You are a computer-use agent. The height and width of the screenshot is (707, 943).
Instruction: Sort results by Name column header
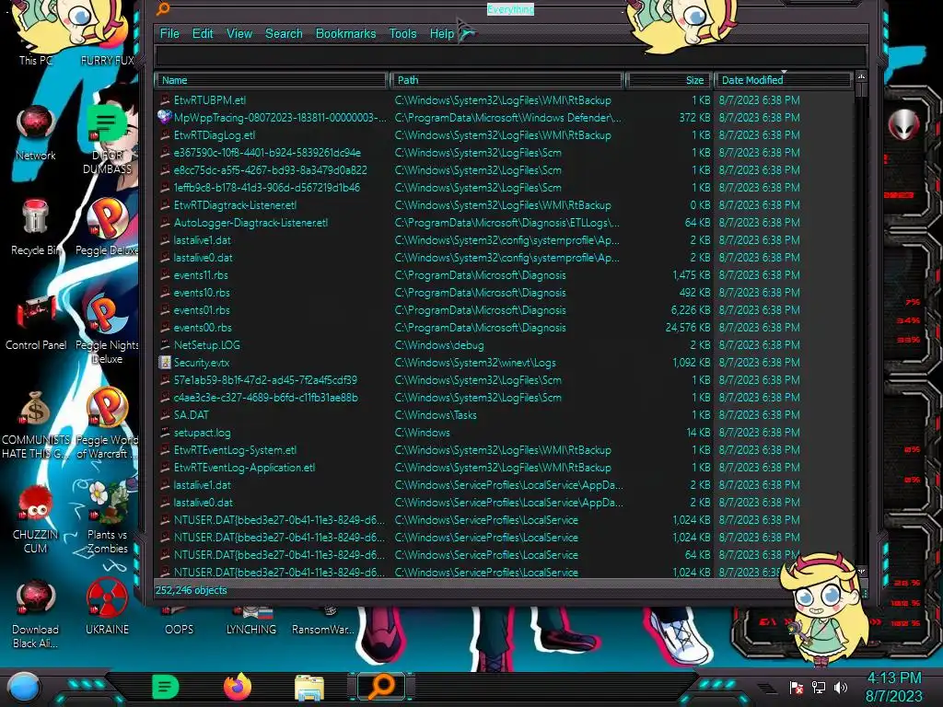pyautogui.click(x=270, y=80)
